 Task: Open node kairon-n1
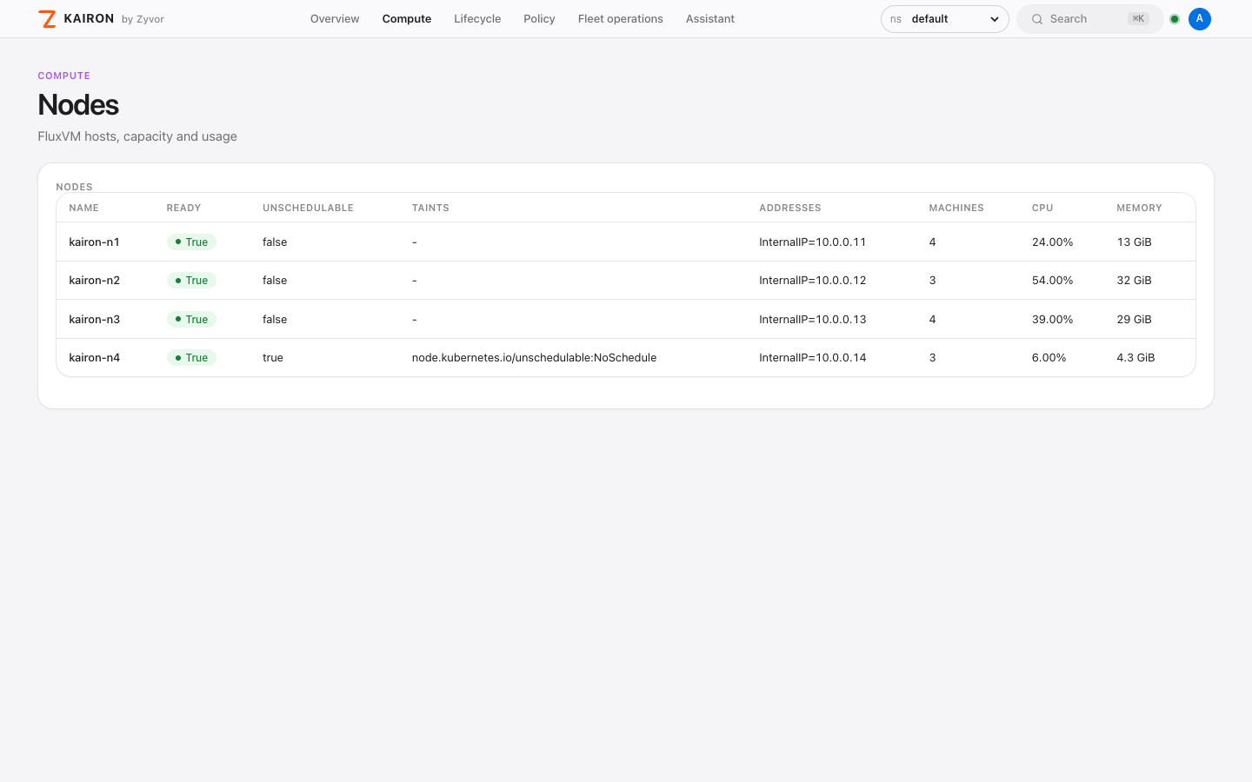coord(94,242)
